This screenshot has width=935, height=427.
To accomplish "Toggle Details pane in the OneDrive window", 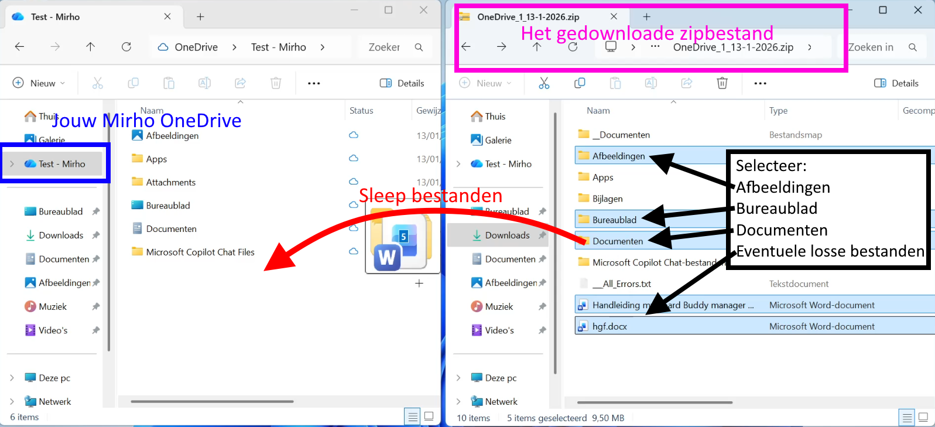I will click(x=402, y=83).
